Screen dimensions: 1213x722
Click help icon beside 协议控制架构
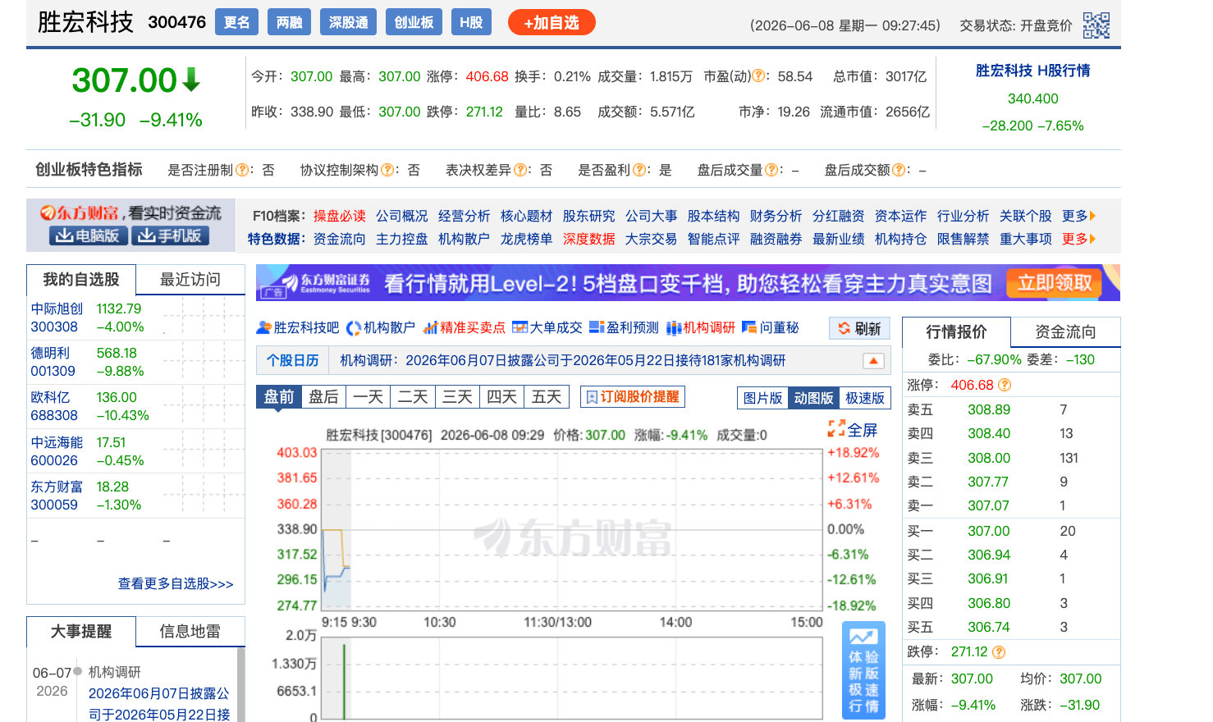tap(387, 170)
